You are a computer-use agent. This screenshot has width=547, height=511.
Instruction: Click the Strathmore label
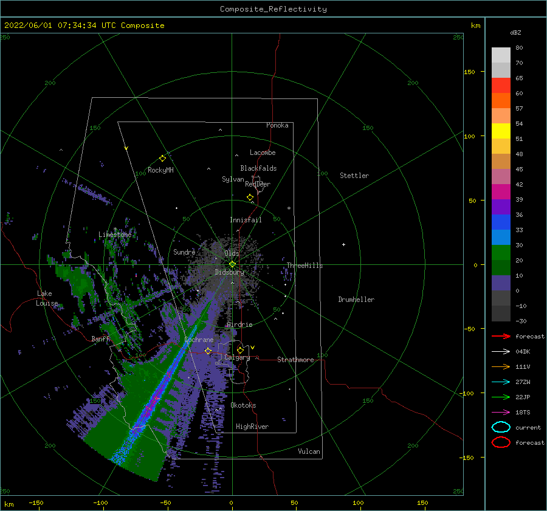click(295, 360)
